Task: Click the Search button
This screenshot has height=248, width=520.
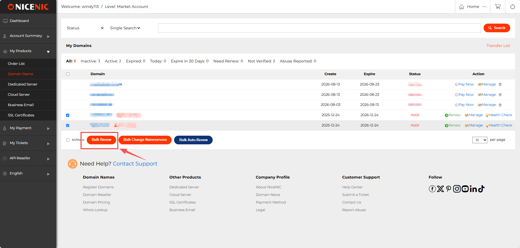Action: [x=497, y=28]
